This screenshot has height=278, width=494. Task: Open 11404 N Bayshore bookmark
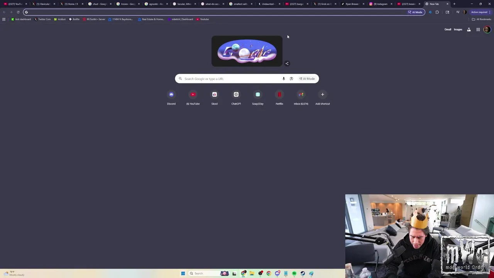point(121,19)
